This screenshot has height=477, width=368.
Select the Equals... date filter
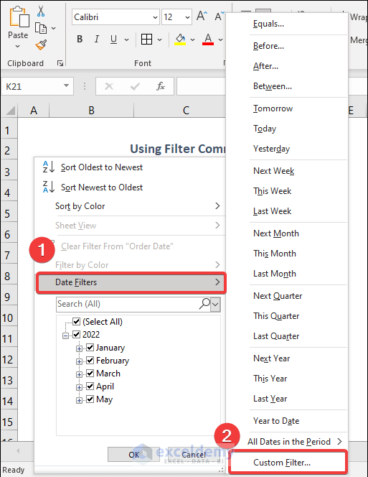[x=287, y=24]
